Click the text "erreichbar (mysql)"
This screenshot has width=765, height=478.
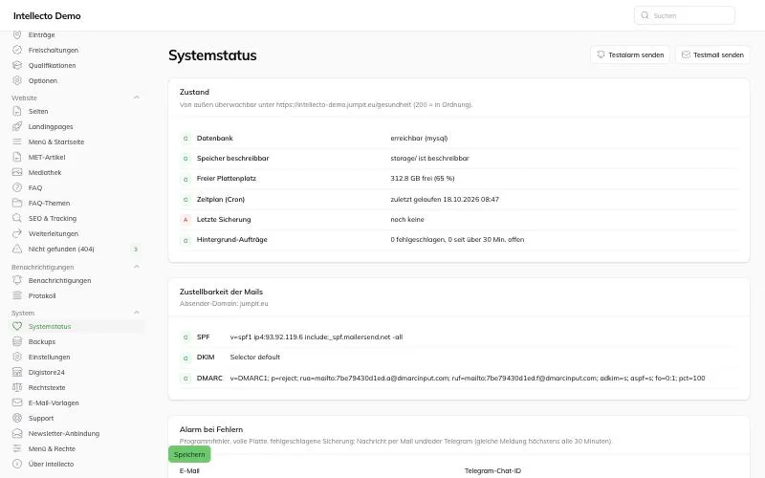pos(419,138)
